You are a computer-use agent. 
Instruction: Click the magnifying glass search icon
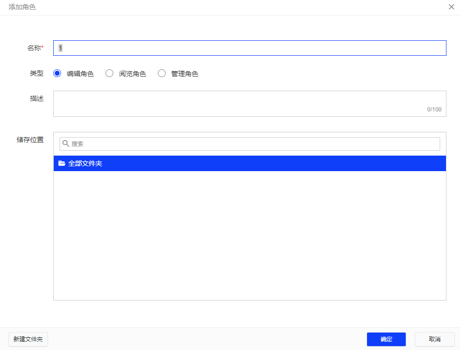[65, 143]
